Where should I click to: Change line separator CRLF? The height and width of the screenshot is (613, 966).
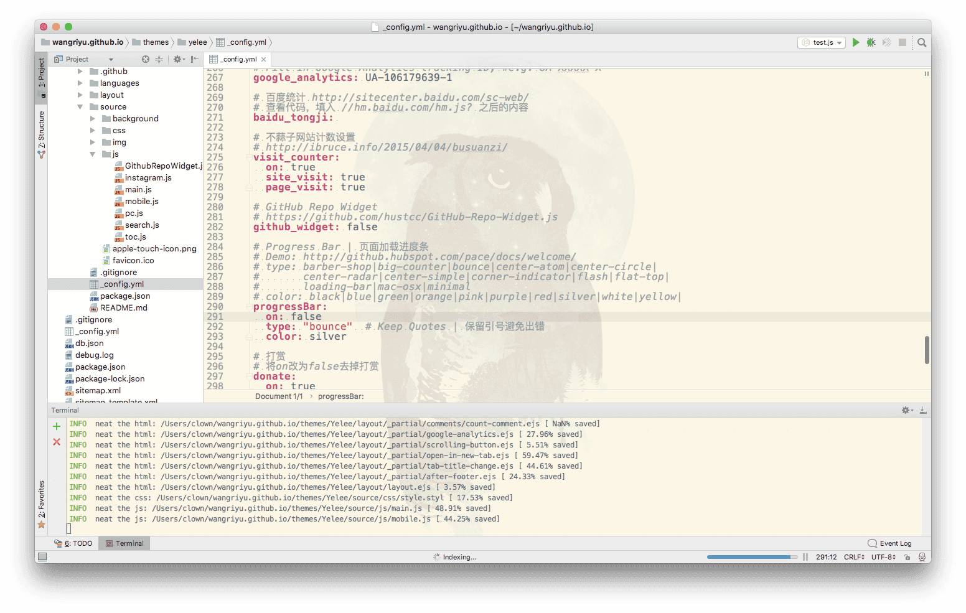pyautogui.click(x=854, y=557)
